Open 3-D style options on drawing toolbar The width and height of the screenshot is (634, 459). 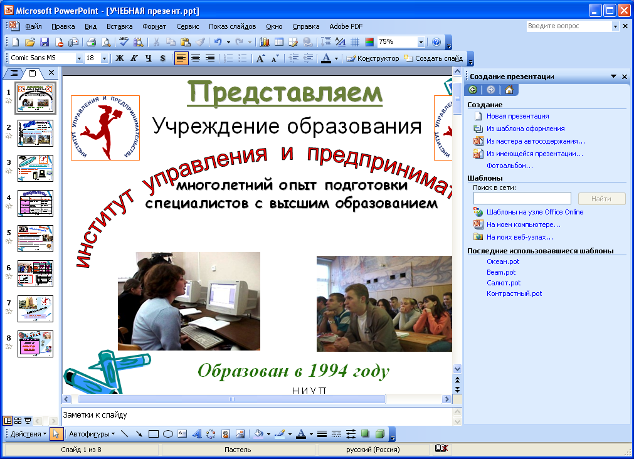click(379, 434)
